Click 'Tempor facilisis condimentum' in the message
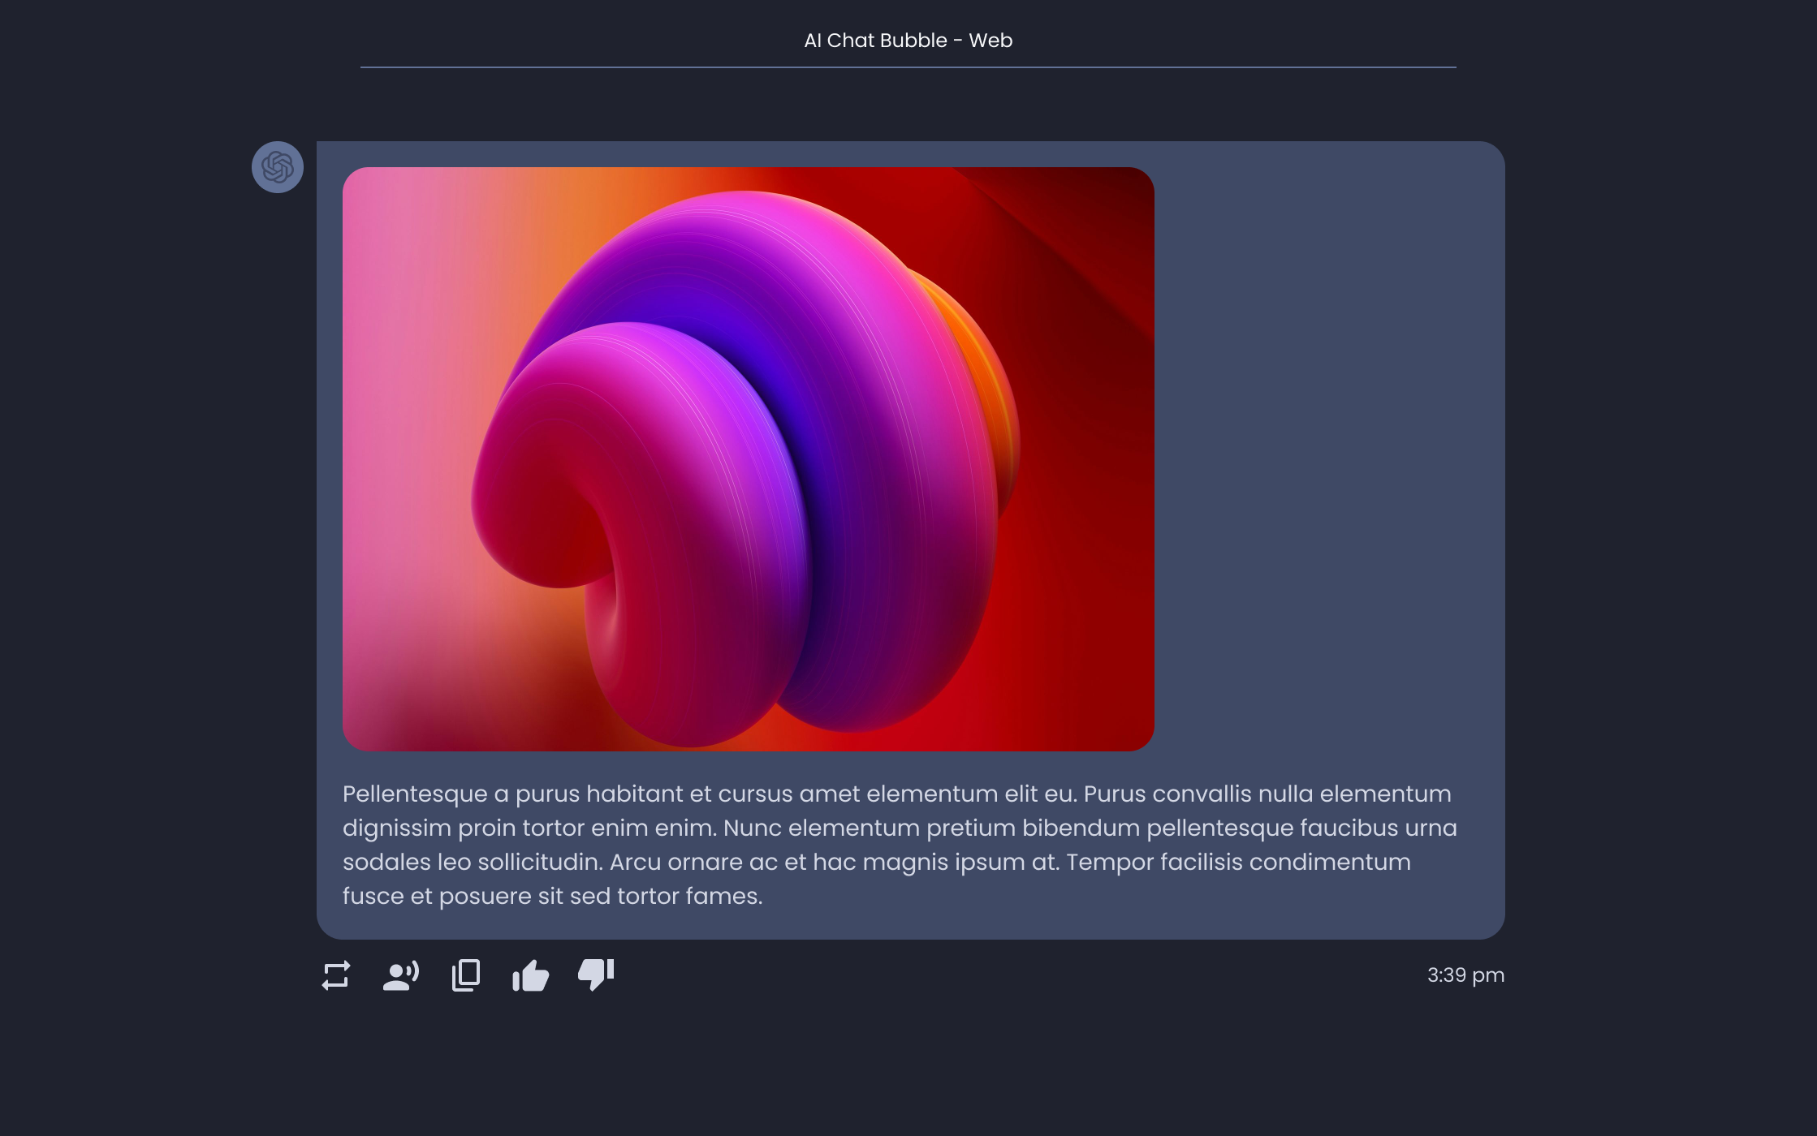1817x1136 pixels. (1238, 862)
